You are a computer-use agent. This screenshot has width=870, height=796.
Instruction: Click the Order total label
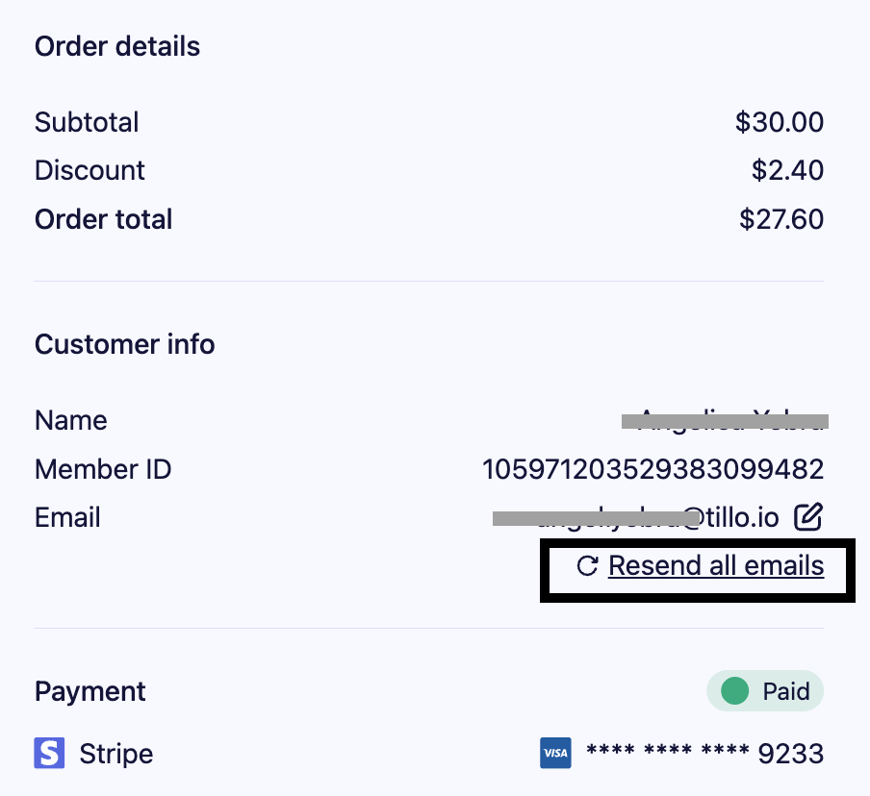[104, 219]
